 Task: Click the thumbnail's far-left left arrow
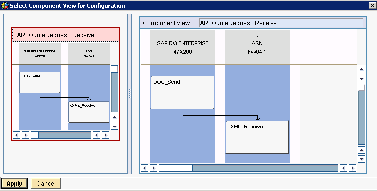(x=16, y=135)
